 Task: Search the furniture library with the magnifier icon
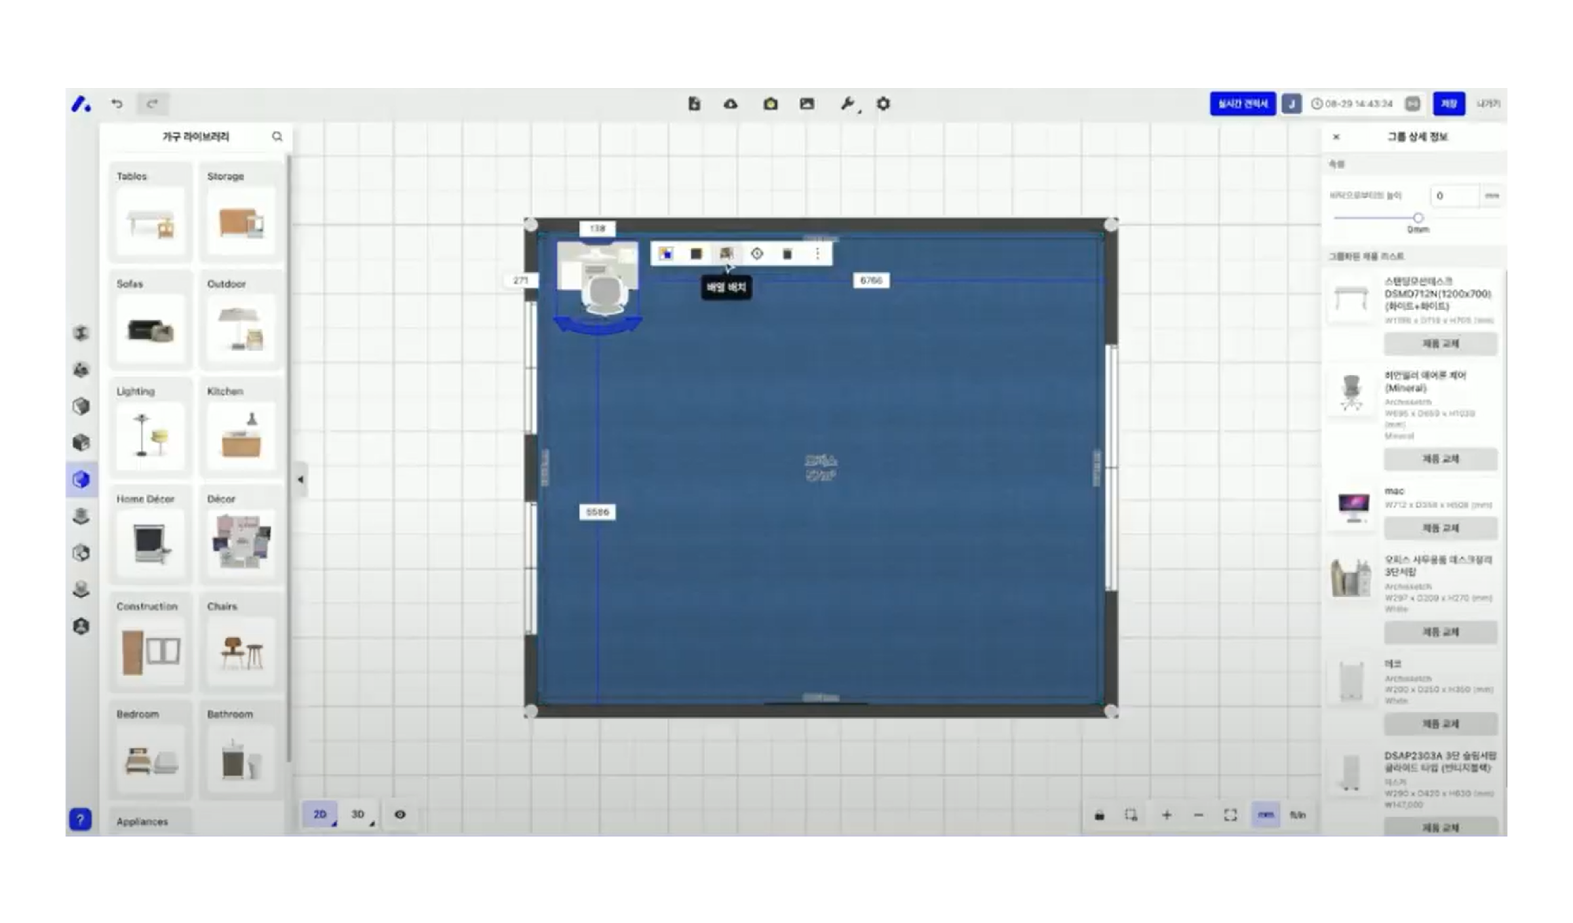(x=277, y=136)
